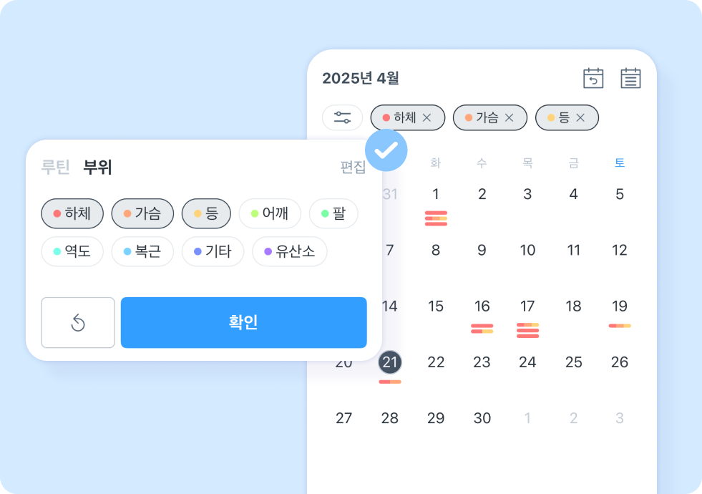Click the 확인 confirm button
The width and height of the screenshot is (702, 494).
pos(243,322)
